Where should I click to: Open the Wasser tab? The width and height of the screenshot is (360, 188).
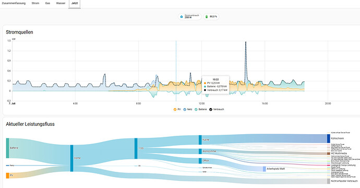pos(61,3)
